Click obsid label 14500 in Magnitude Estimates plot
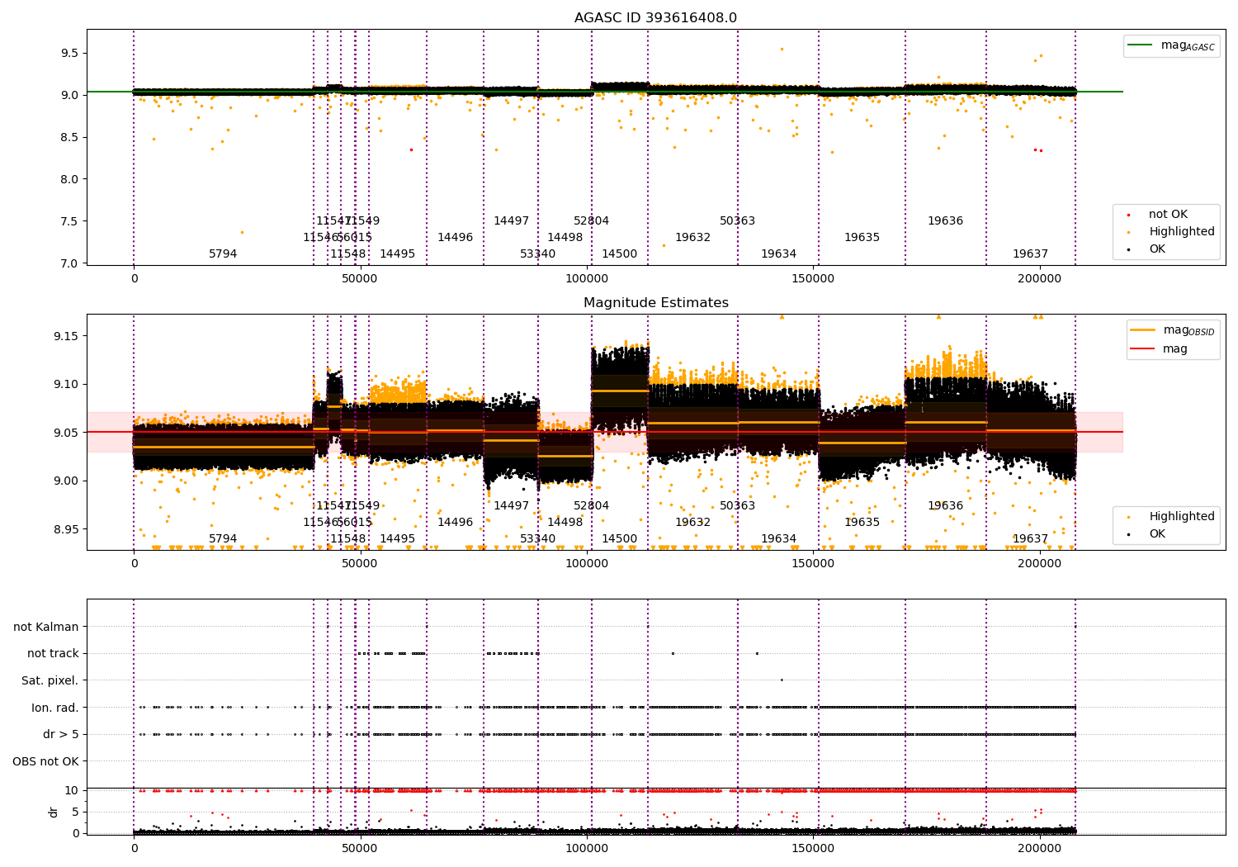This screenshot has width=1238, height=867. 620,539
